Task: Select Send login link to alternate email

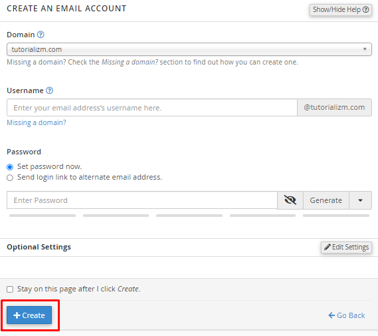Action: pyautogui.click(x=10, y=178)
